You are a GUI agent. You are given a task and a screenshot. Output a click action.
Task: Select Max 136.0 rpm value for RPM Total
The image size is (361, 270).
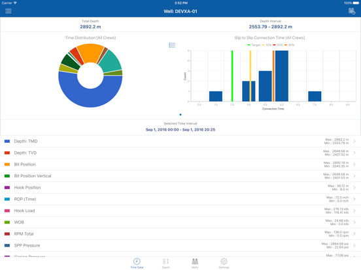tap(337, 232)
